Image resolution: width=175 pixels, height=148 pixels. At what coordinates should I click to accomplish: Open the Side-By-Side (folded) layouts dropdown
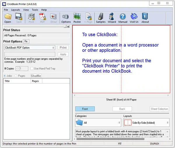click(x=146, y=123)
